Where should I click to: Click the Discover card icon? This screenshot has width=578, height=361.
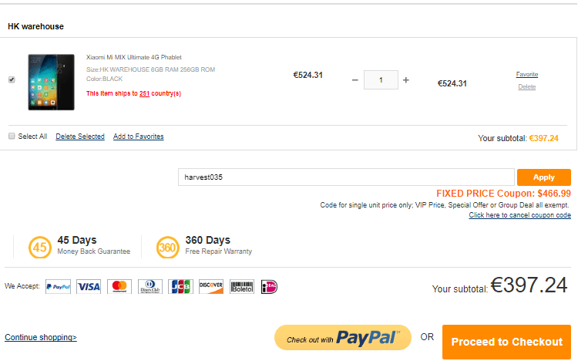point(210,287)
